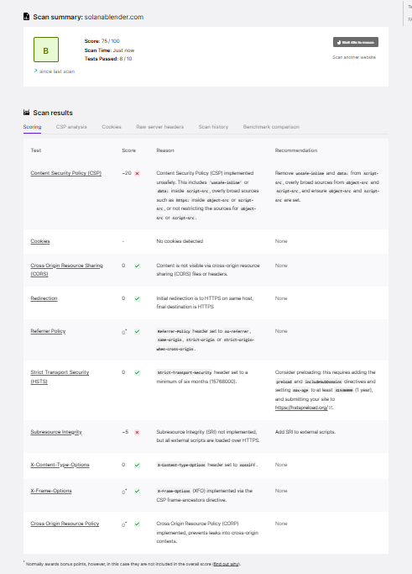Click the -5 score in Subresource Integrity row

pyautogui.click(x=125, y=432)
